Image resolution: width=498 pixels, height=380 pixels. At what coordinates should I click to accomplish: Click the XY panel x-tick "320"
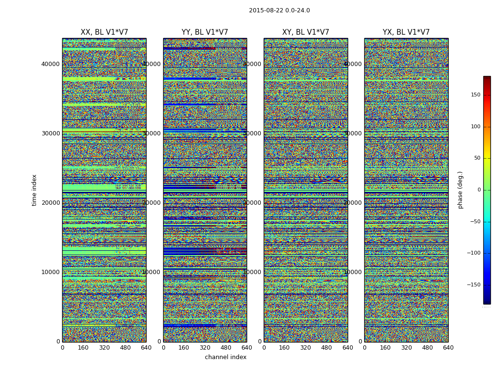[x=305, y=348]
